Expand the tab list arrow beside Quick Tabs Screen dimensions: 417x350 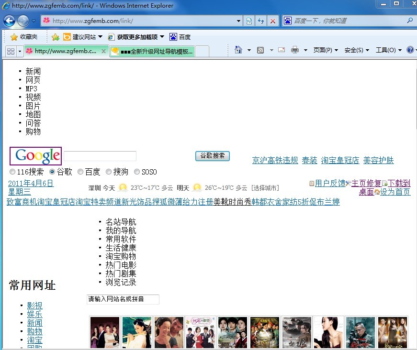pyautogui.click(x=20, y=51)
